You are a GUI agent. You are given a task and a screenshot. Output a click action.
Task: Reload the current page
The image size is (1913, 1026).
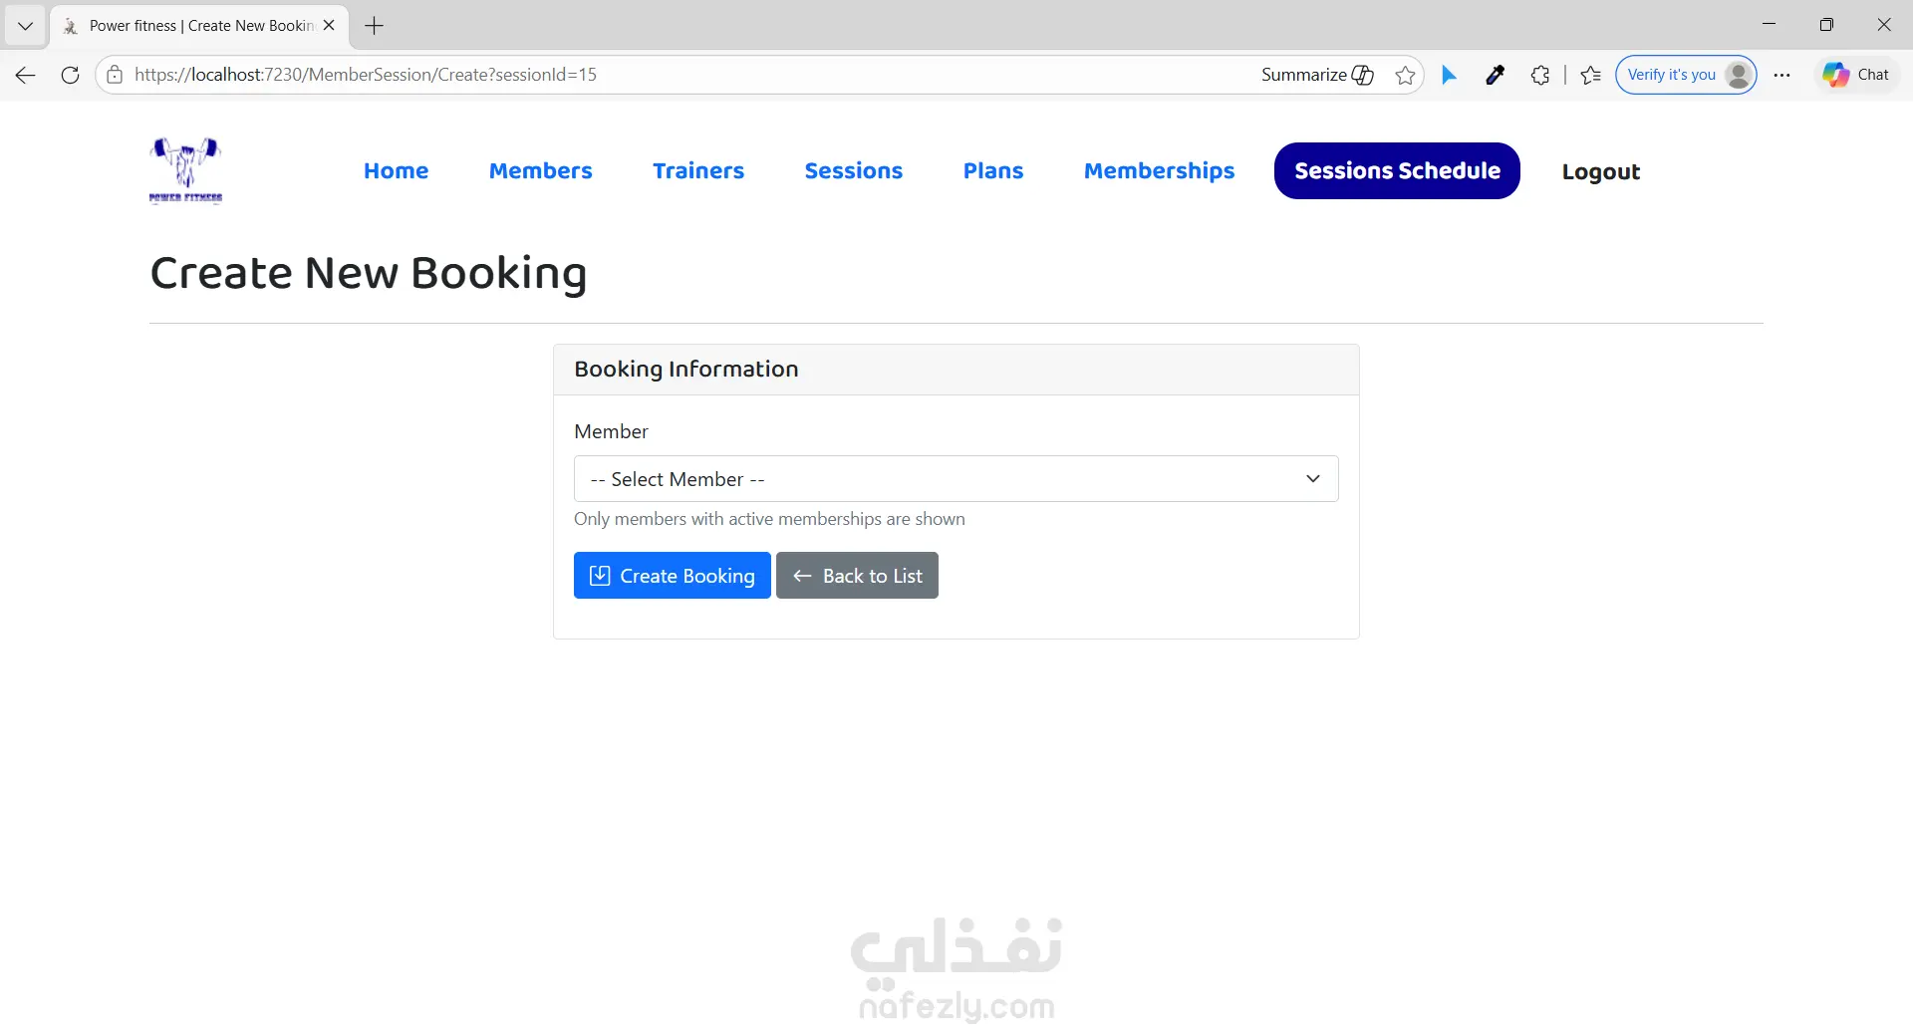click(x=70, y=75)
